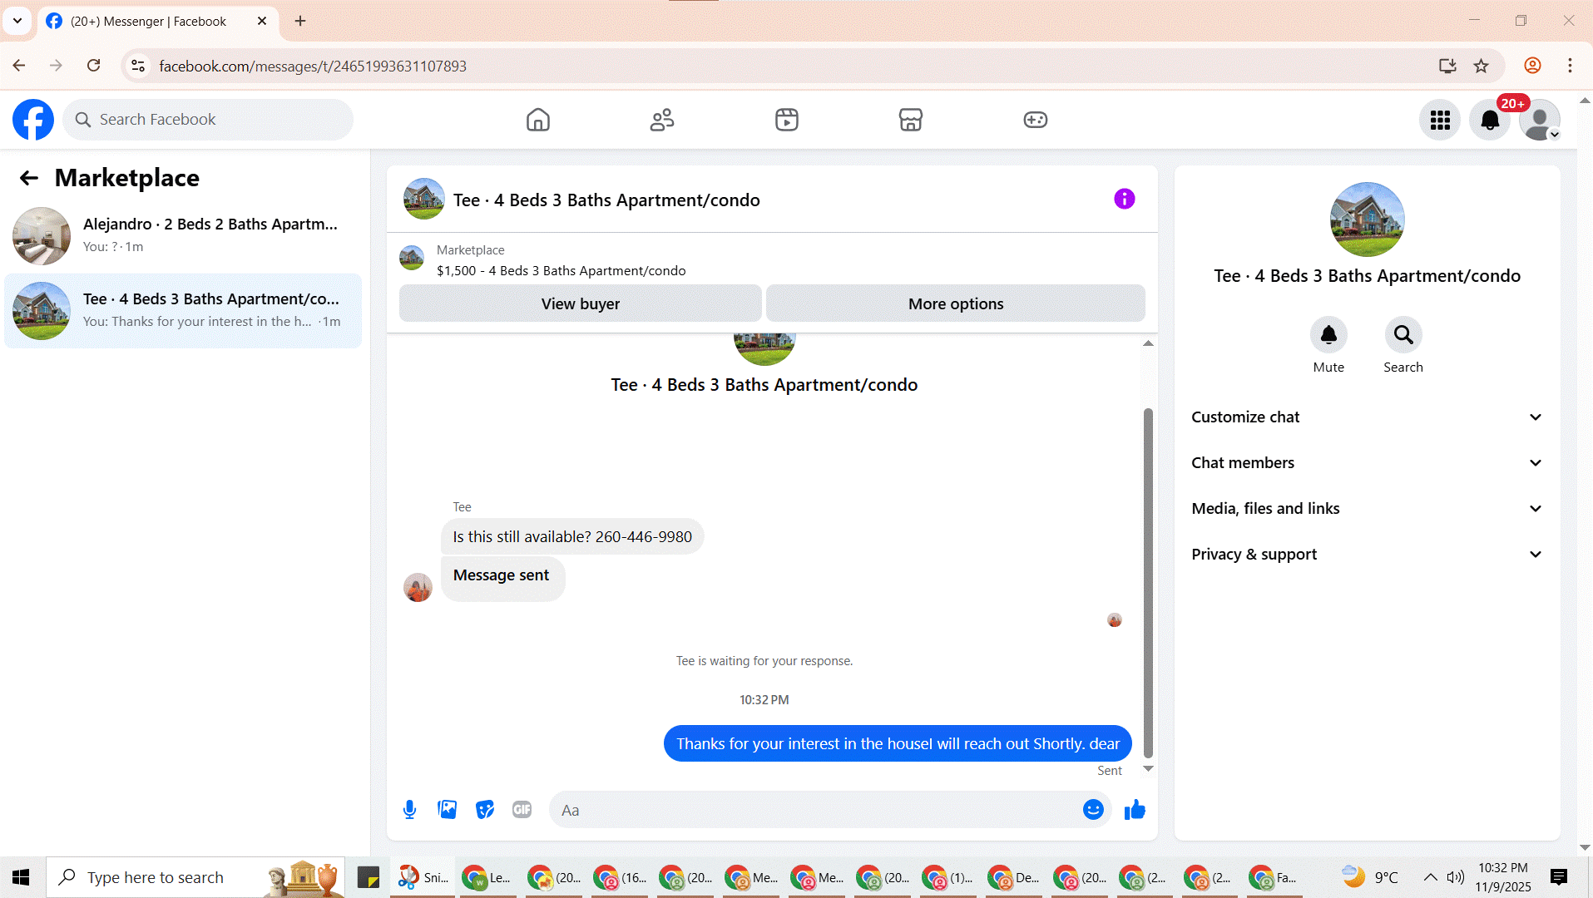Open the Gaming controller icon
1593x898 pixels.
(1036, 120)
